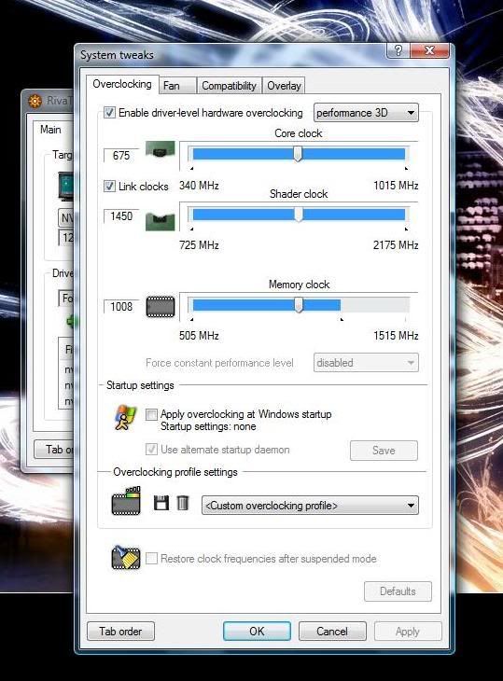Screen dimensions: 503x681
Task: Enable Apply overclocking at Windows startup
Action: (151, 414)
